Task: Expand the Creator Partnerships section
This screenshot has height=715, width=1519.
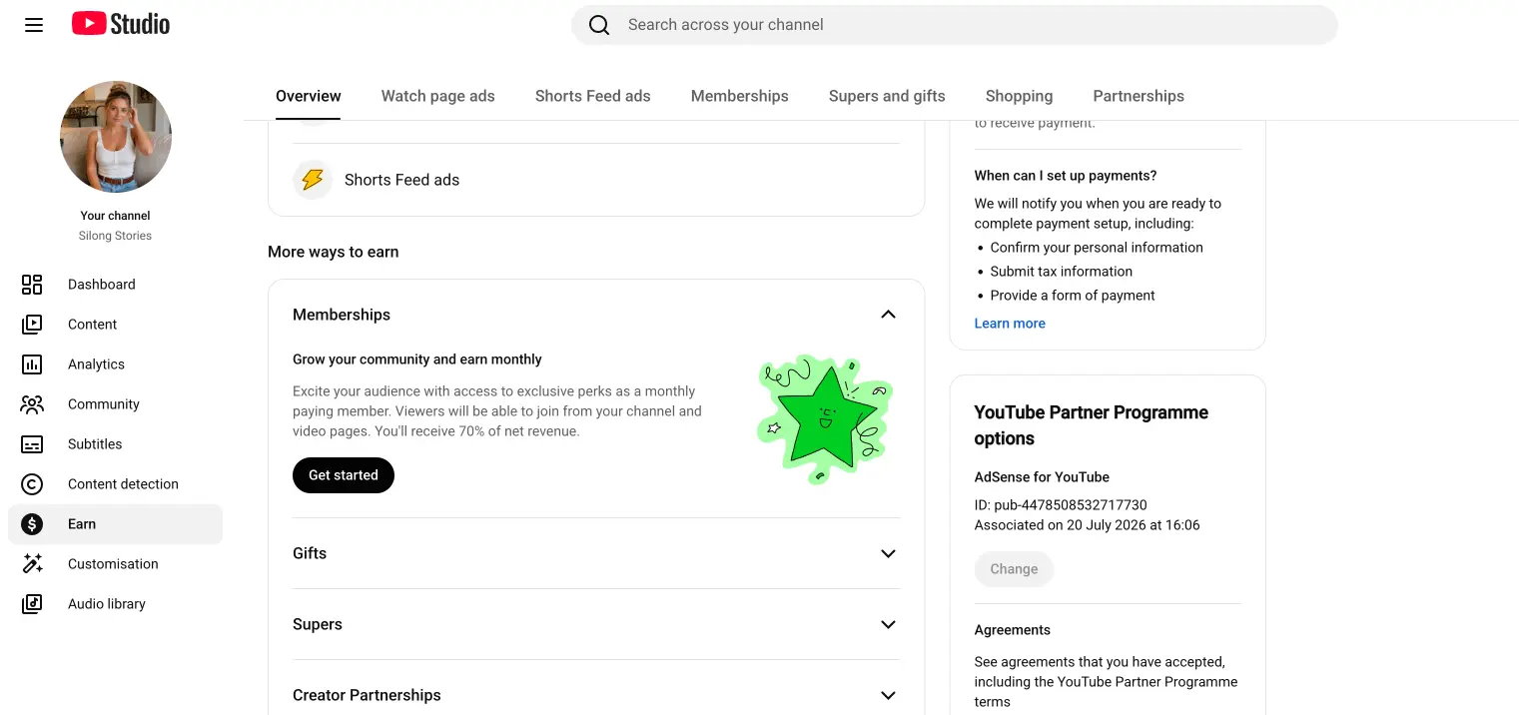Action: [x=888, y=695]
